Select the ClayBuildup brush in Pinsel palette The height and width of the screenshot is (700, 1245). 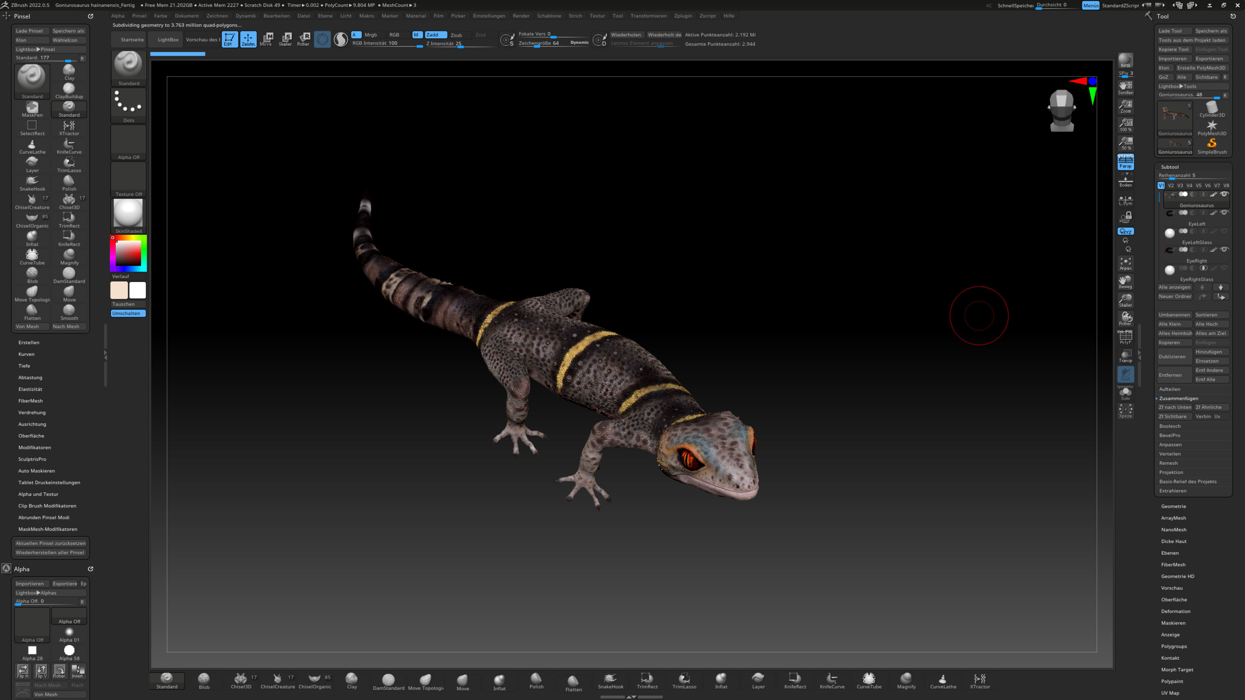[x=69, y=91]
